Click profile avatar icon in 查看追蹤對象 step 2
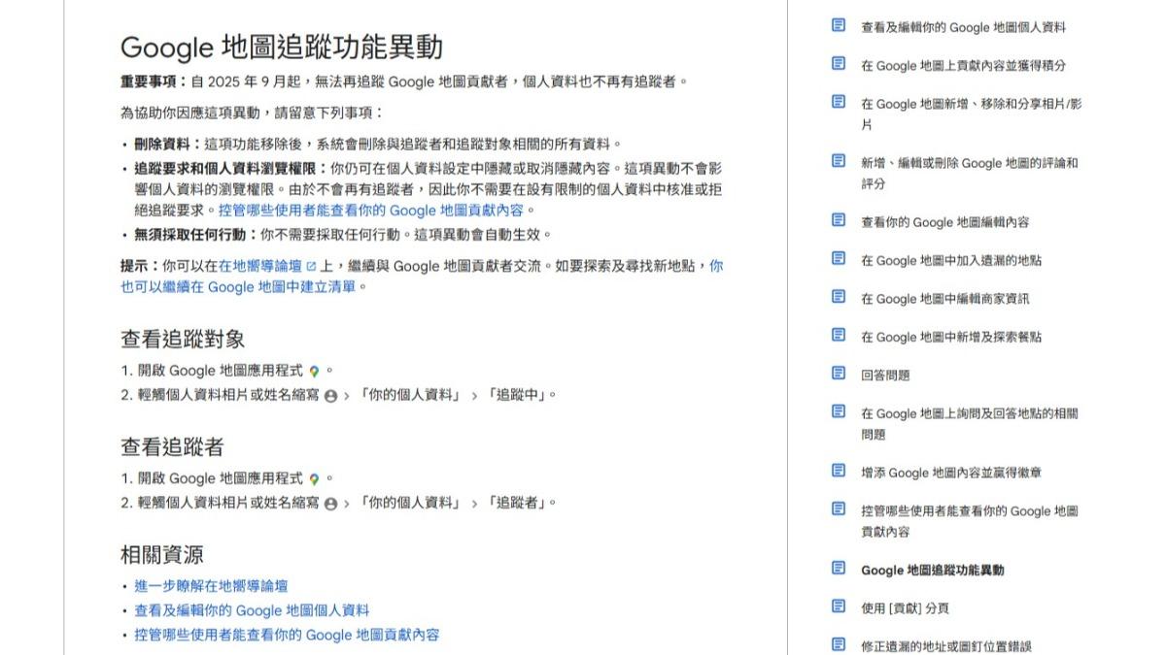Screen dimensions: 1166x655 coord(330,396)
